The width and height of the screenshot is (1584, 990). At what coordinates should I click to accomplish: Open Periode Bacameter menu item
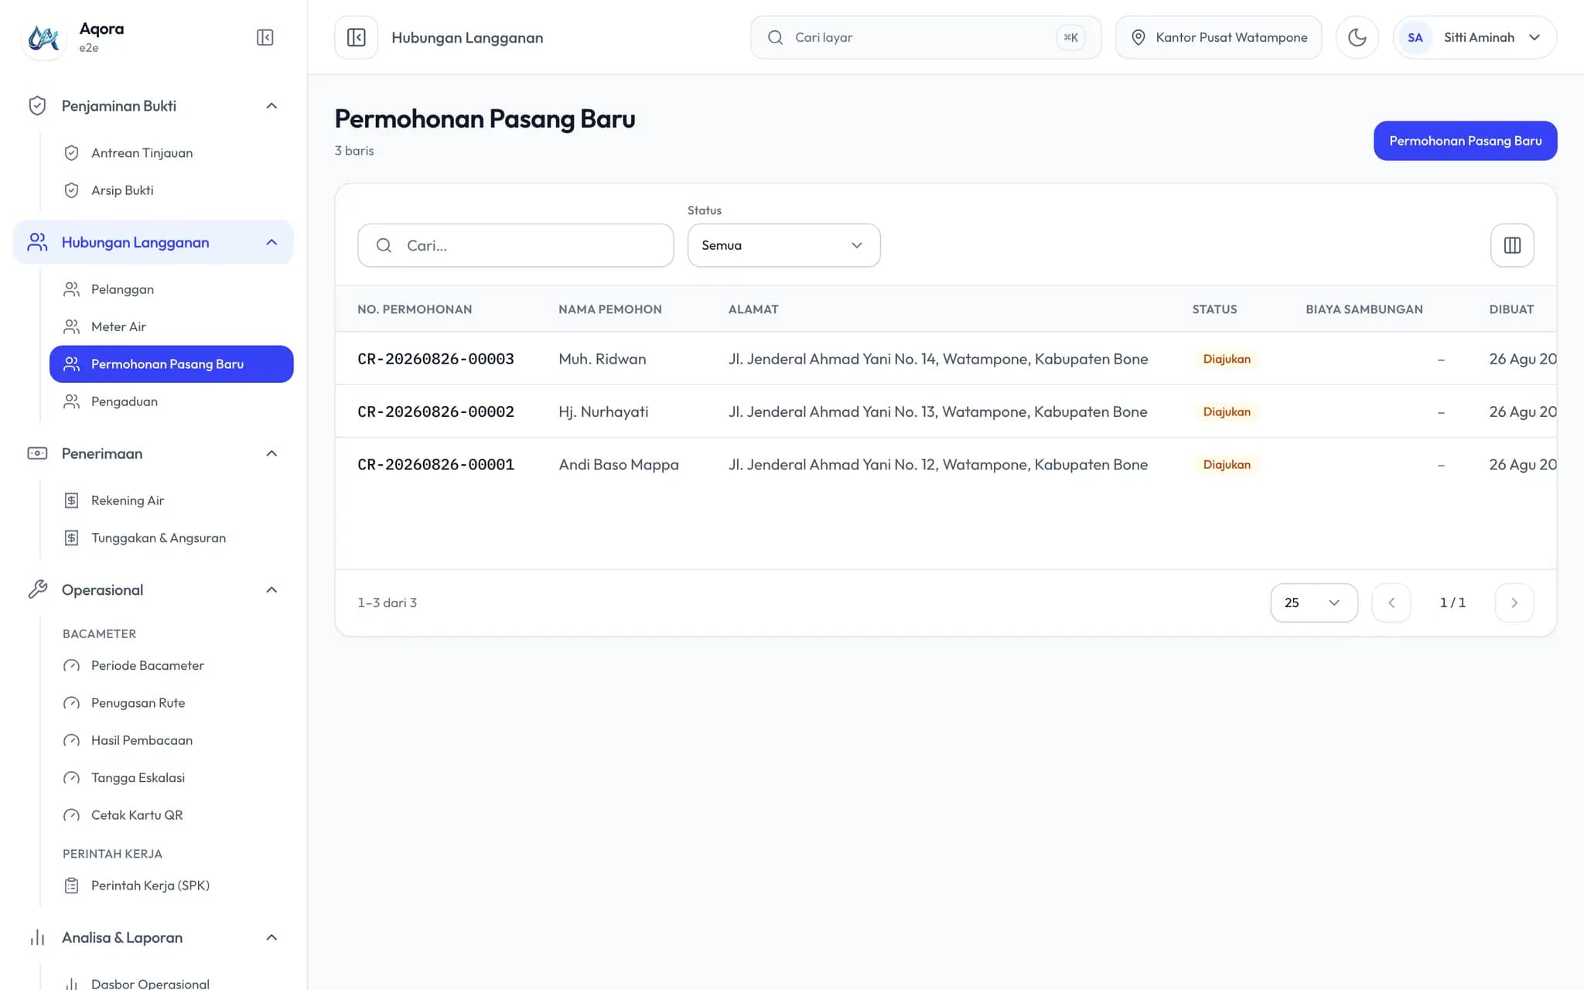172,665
